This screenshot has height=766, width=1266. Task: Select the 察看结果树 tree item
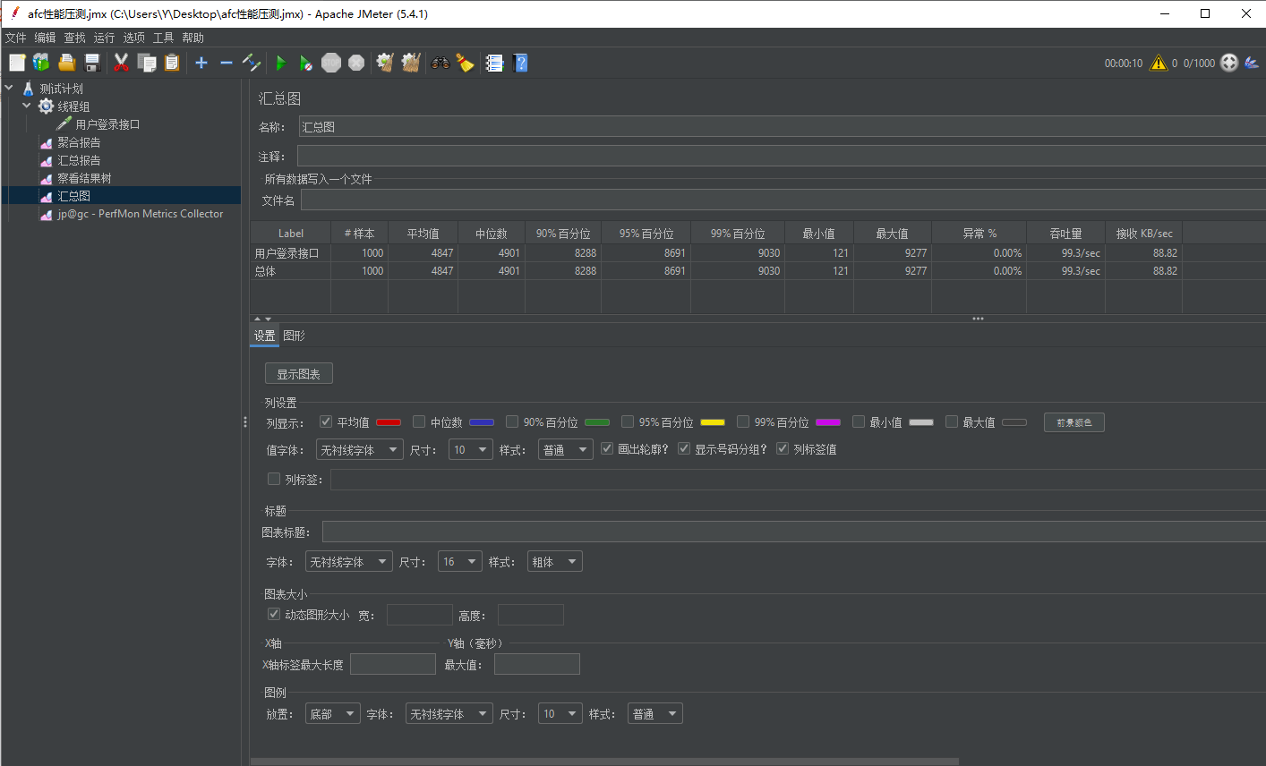click(x=85, y=177)
